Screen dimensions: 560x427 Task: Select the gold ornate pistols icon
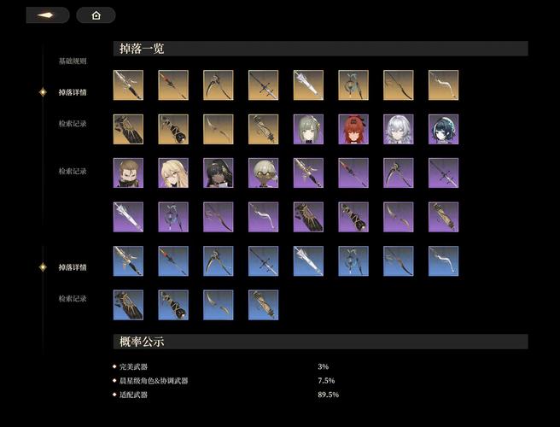pos(263,129)
